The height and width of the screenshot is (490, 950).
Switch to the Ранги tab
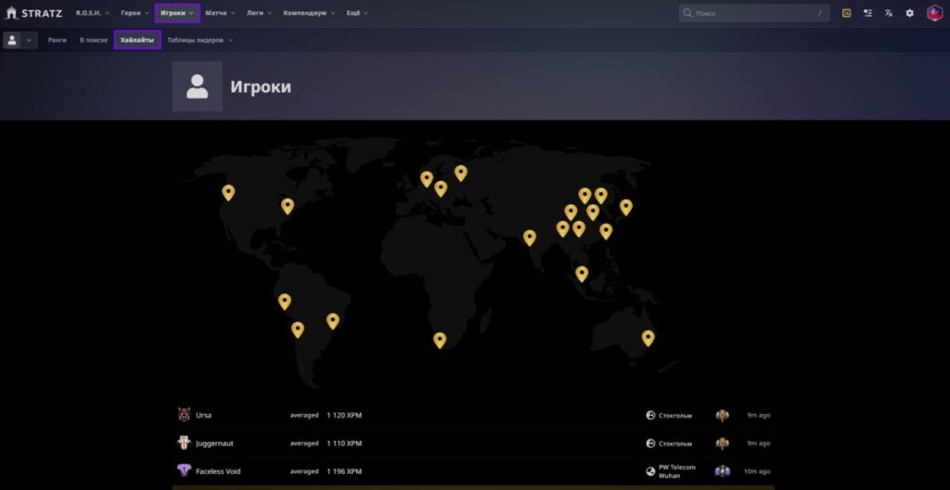[58, 40]
